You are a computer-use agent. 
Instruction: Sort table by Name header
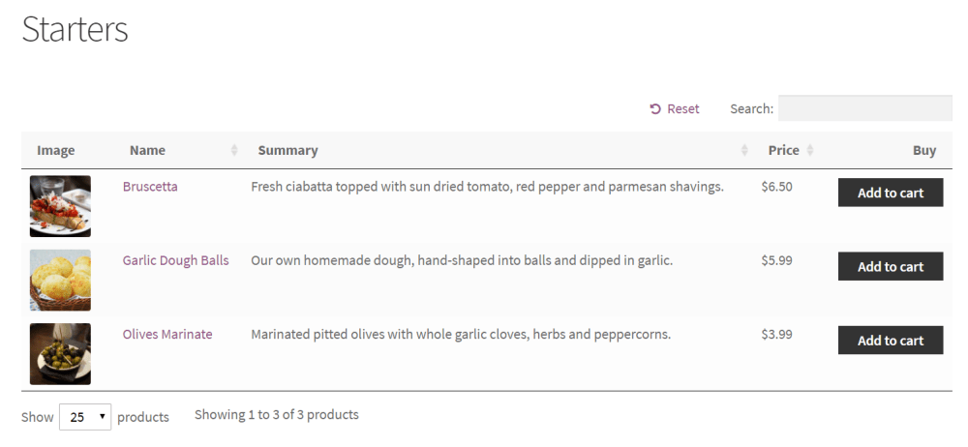[147, 151]
